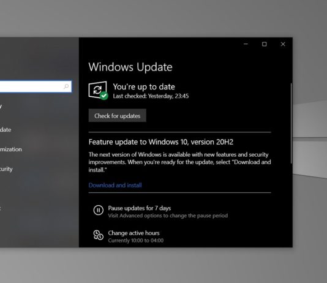This screenshot has height=283, width=327.
Task: Click 'Visit Advanced options to change the pause period'
Action: (168, 216)
